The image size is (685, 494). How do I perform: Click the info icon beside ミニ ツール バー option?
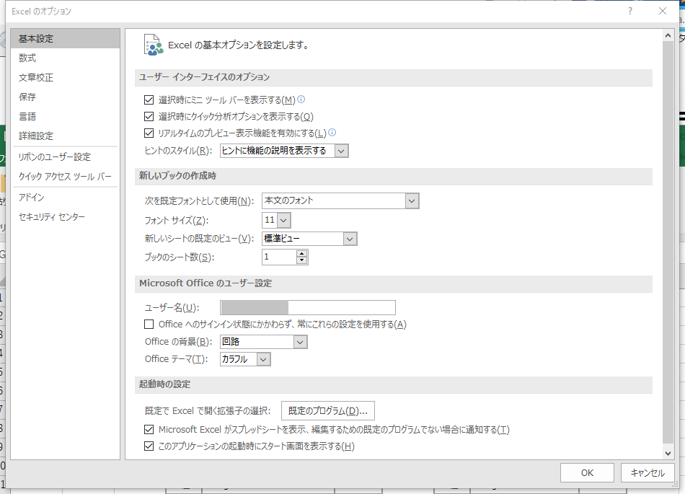301,100
